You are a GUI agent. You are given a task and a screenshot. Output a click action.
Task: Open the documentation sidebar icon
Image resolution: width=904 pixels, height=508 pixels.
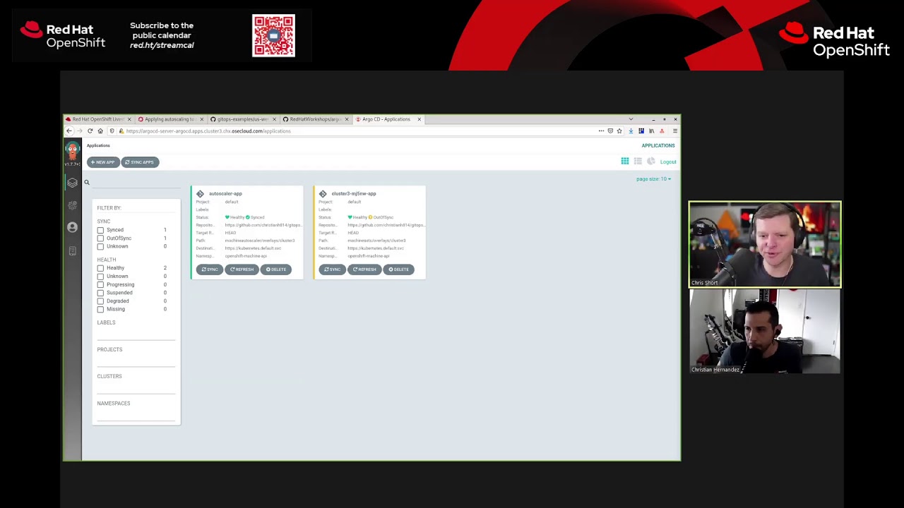pyautogui.click(x=72, y=250)
